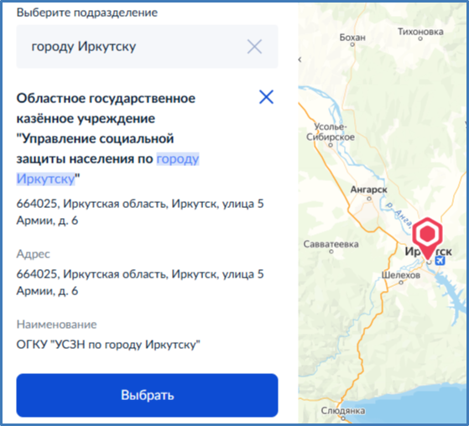Clear the городу Иркутску search field
The width and height of the screenshot is (469, 426).
[x=254, y=47]
